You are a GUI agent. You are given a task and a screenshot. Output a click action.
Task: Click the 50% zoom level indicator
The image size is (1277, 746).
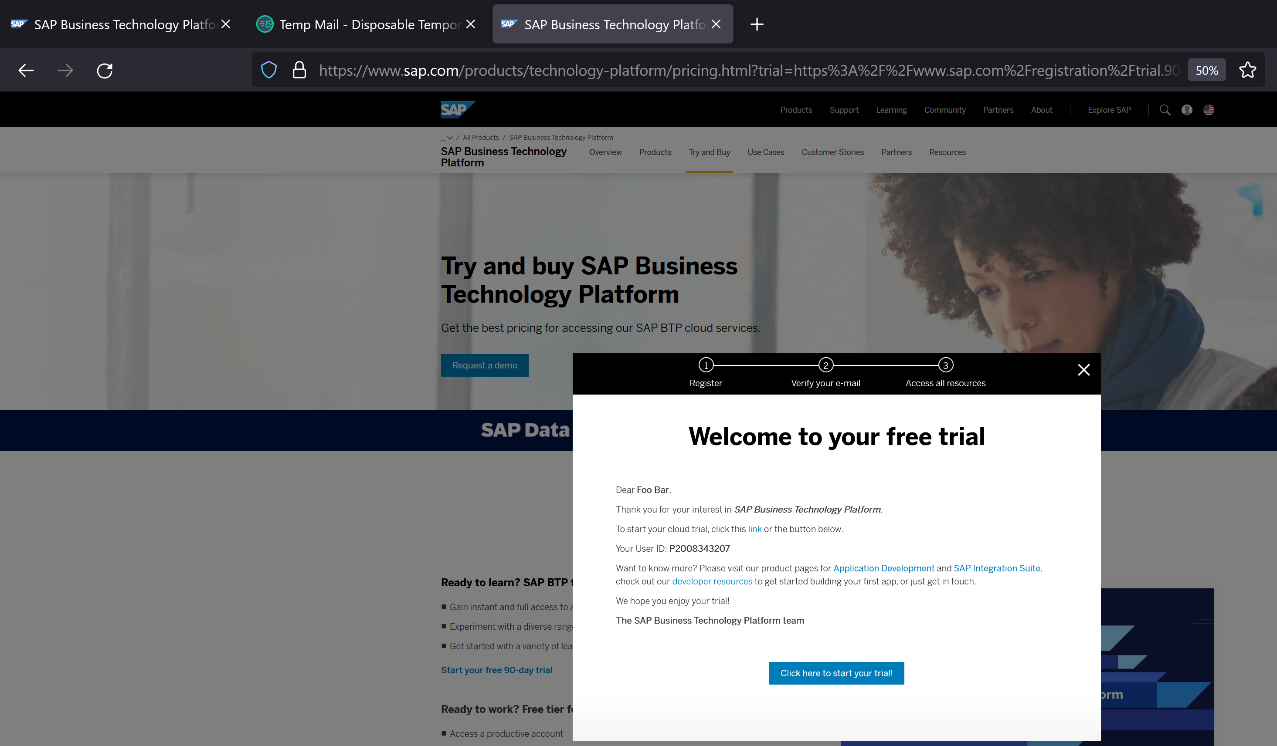click(x=1206, y=71)
